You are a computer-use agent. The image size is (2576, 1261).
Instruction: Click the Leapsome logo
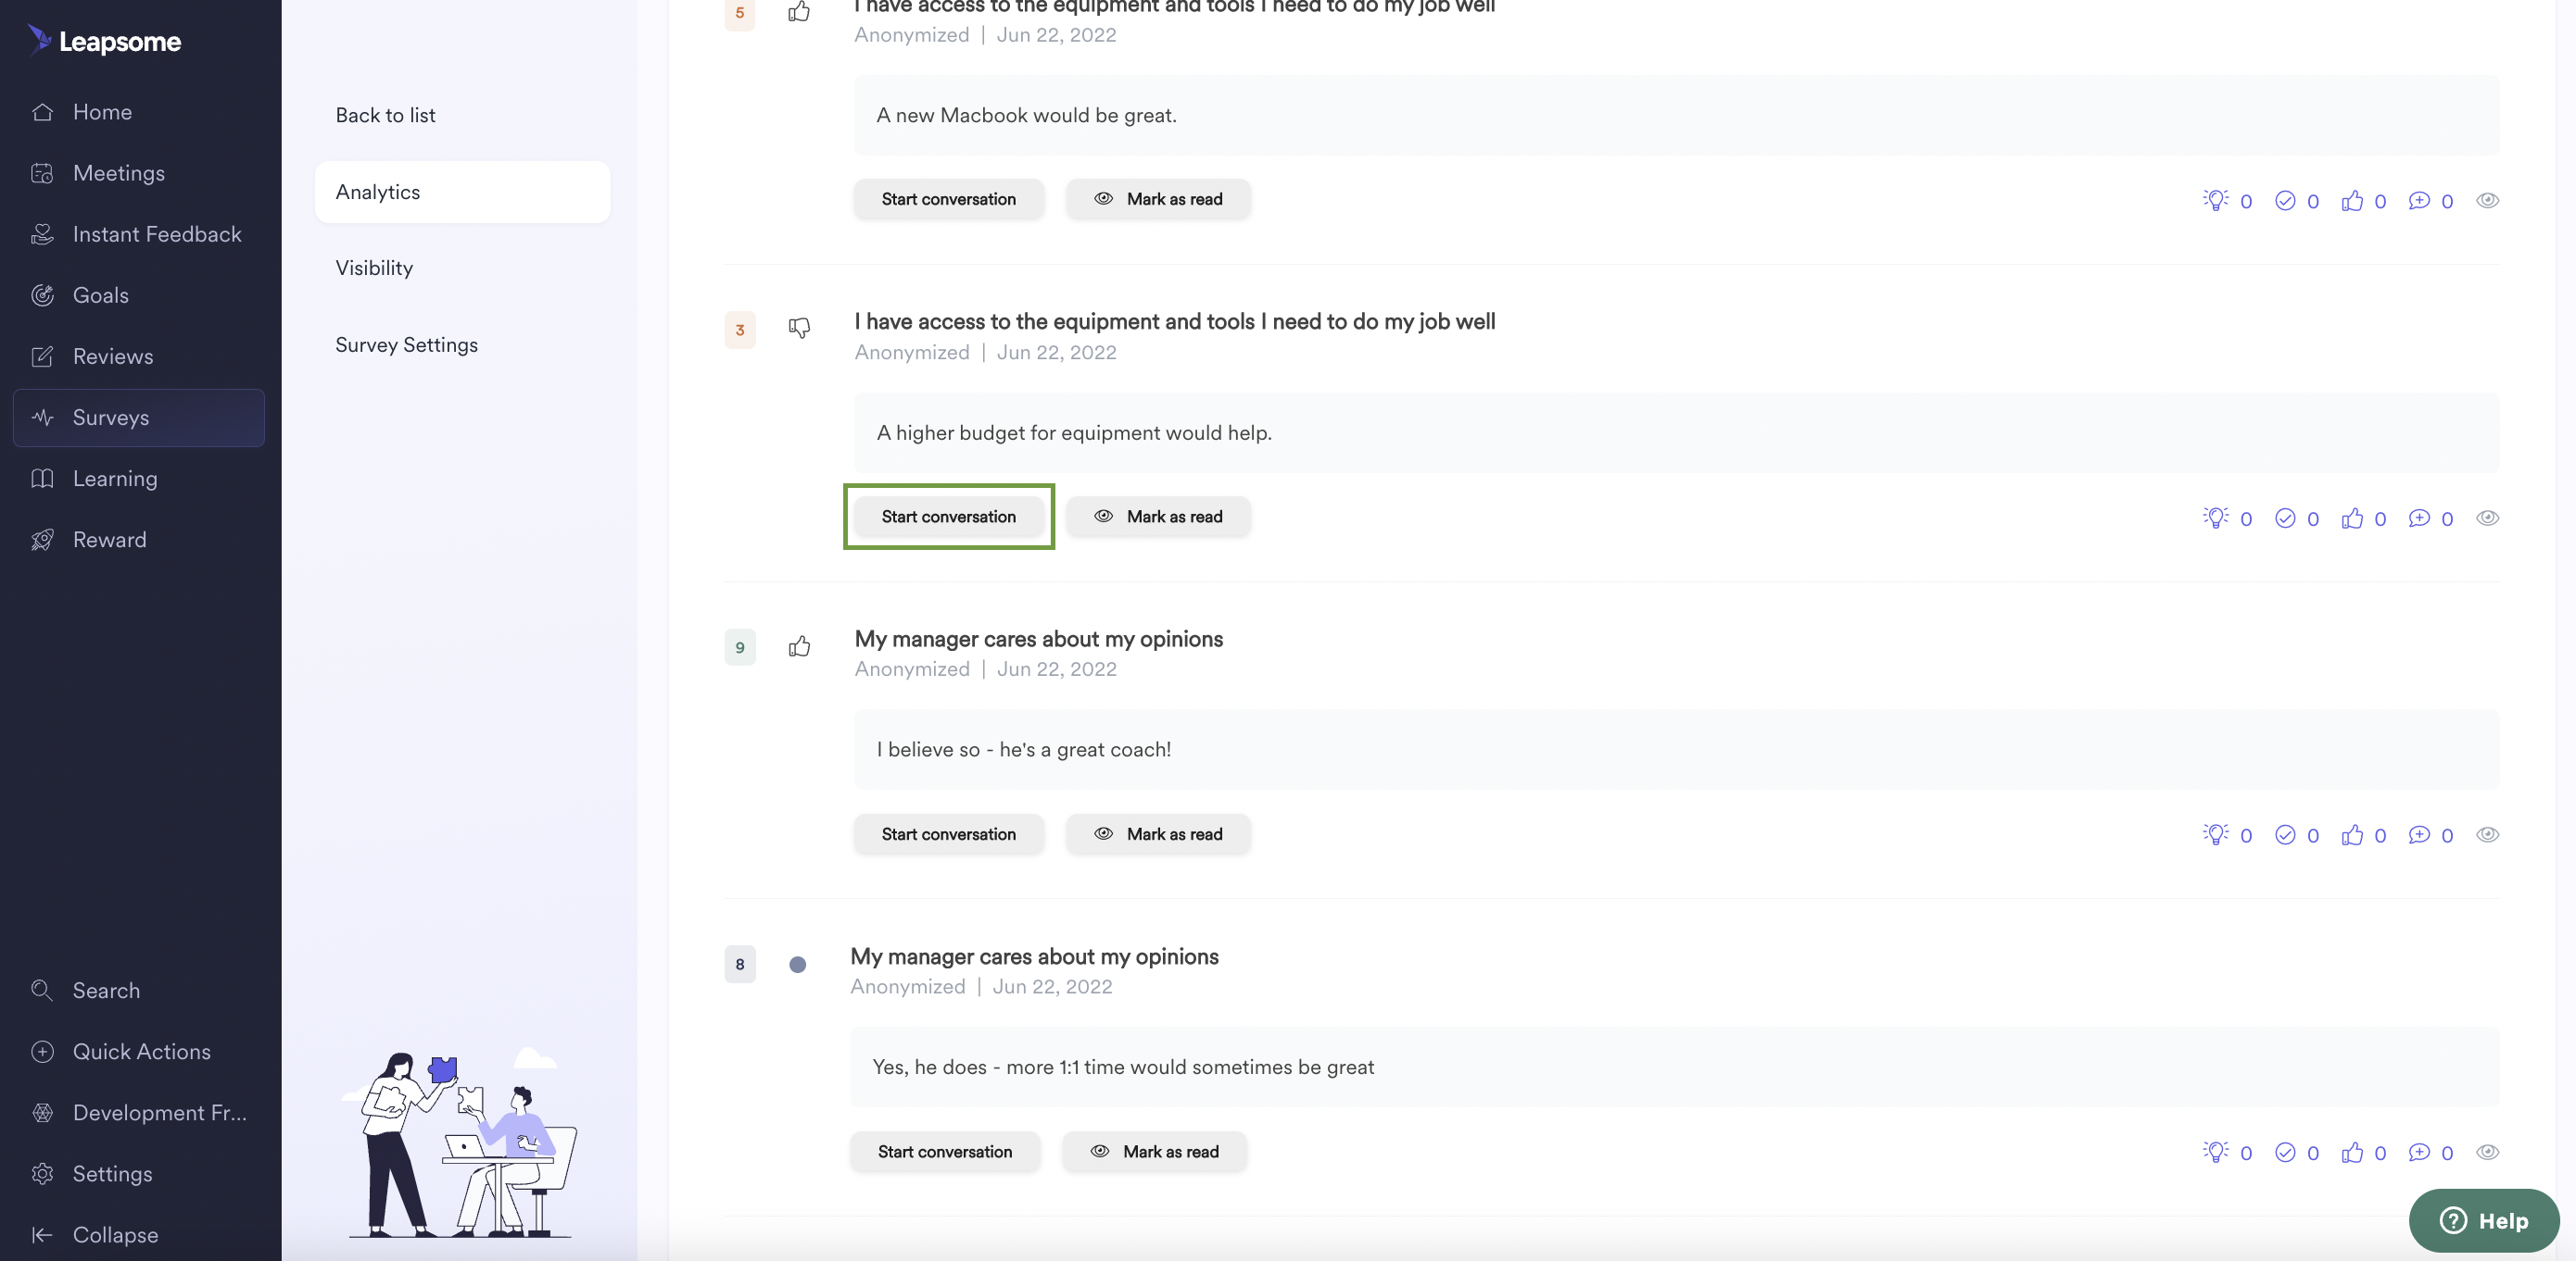pos(105,41)
